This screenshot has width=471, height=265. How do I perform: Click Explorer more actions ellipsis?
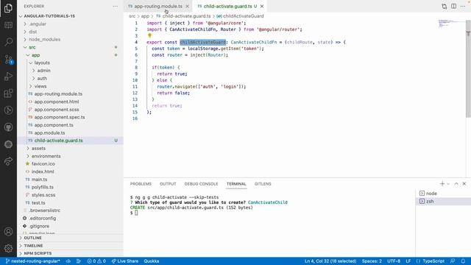(115, 7)
